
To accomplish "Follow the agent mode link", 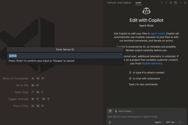I will (x=157, y=33).
